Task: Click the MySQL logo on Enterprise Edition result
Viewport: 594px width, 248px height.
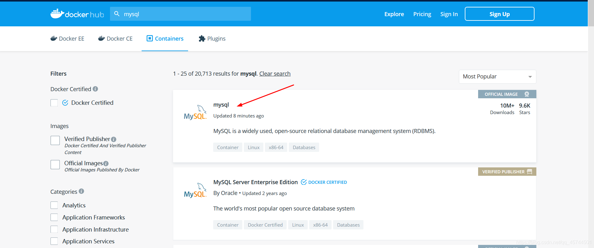Action: click(195, 190)
